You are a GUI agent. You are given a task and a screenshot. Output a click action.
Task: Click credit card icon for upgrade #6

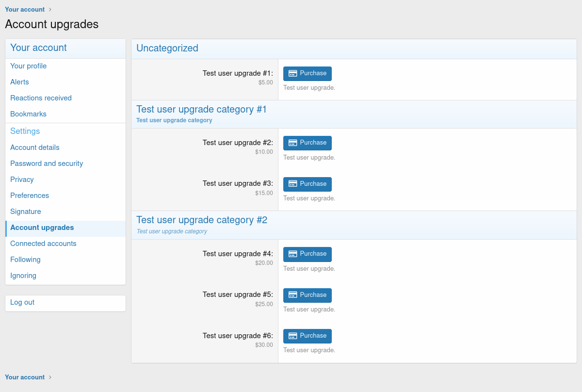point(292,336)
